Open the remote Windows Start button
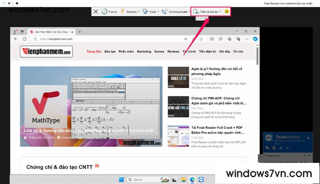The width and height of the screenshot is (320, 184). click(x=121, y=179)
